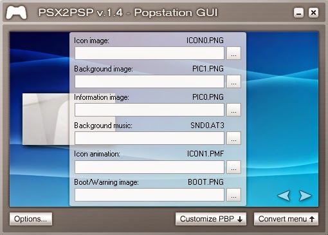Click the ICON1.PMF filename label
The width and height of the screenshot is (328, 235).
coord(205,154)
